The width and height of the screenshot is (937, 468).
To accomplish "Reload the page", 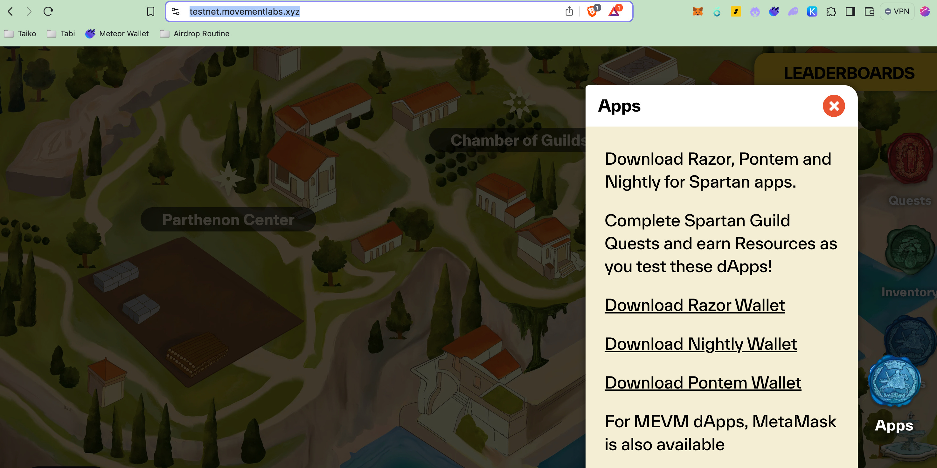I will coord(48,11).
